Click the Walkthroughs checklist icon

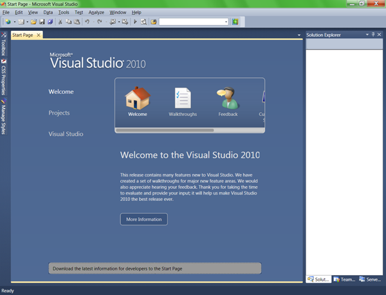pyautogui.click(x=183, y=98)
